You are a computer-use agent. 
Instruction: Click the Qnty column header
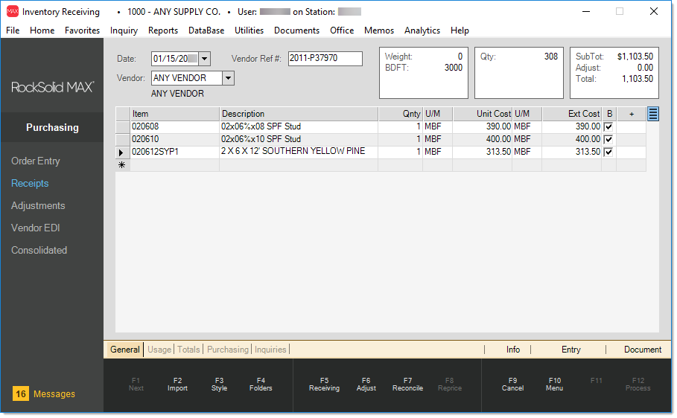[x=401, y=114]
